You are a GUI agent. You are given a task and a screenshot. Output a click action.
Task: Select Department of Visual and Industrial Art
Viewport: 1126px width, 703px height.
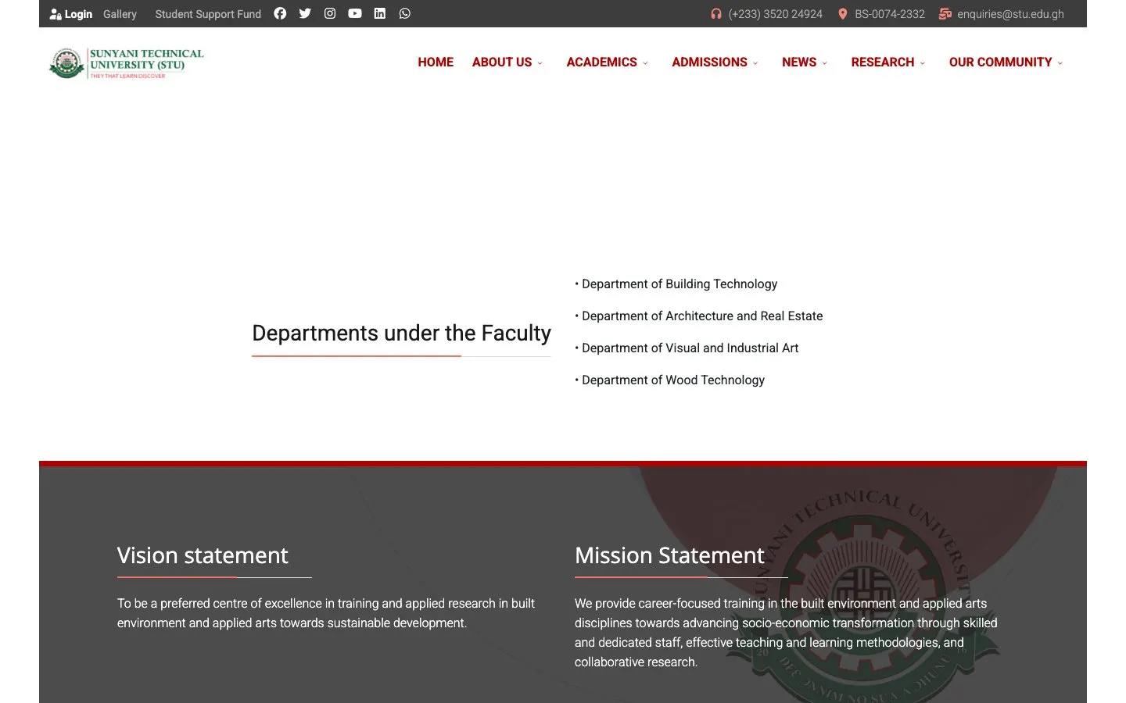(690, 348)
